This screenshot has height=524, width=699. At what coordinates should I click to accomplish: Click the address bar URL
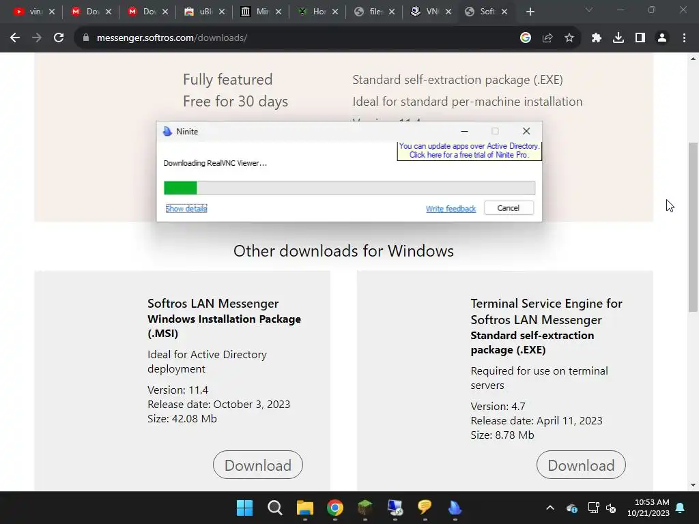click(x=172, y=38)
